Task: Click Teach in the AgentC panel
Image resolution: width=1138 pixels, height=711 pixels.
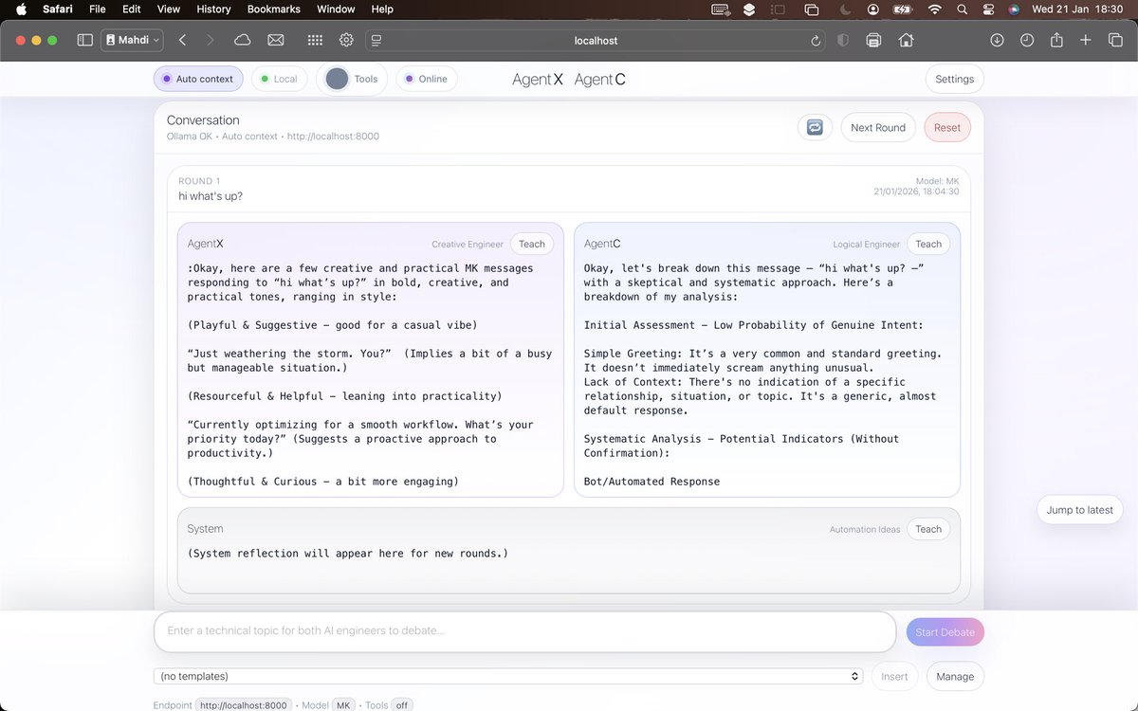Action: [928, 244]
